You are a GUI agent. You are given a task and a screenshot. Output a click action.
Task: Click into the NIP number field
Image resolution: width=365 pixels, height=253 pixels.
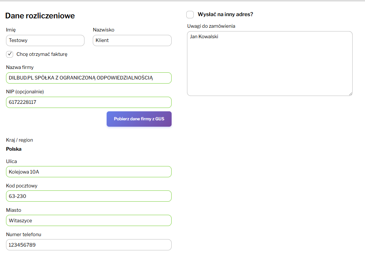pyautogui.click(x=89, y=102)
